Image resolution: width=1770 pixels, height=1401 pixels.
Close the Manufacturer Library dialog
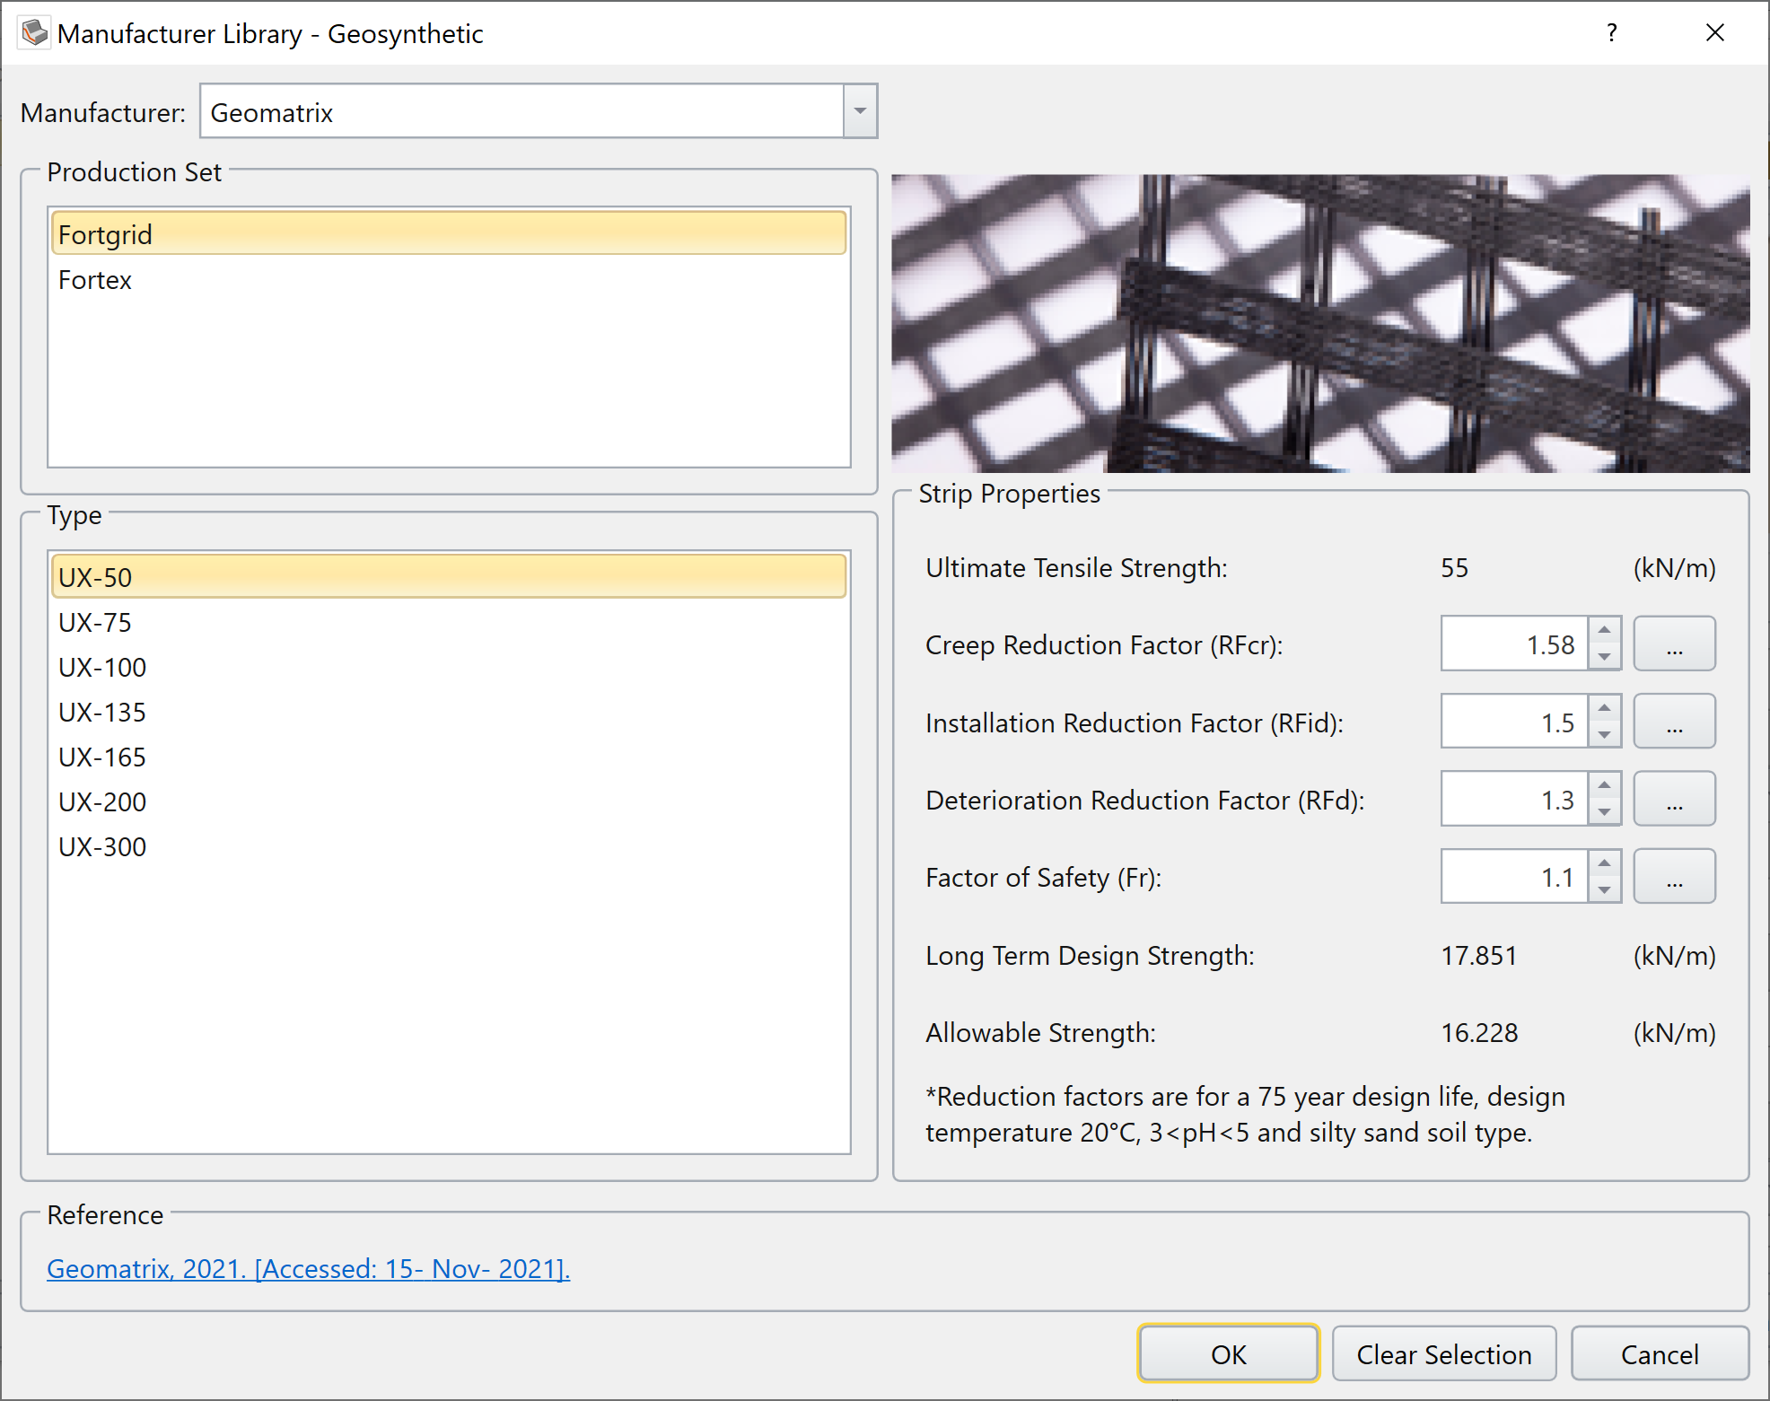1714,33
